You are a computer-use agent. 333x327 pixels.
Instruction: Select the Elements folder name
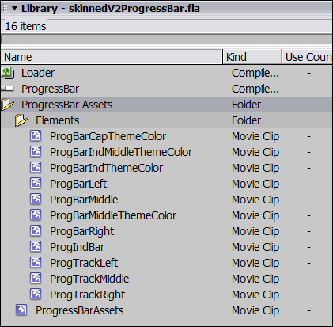coord(58,120)
